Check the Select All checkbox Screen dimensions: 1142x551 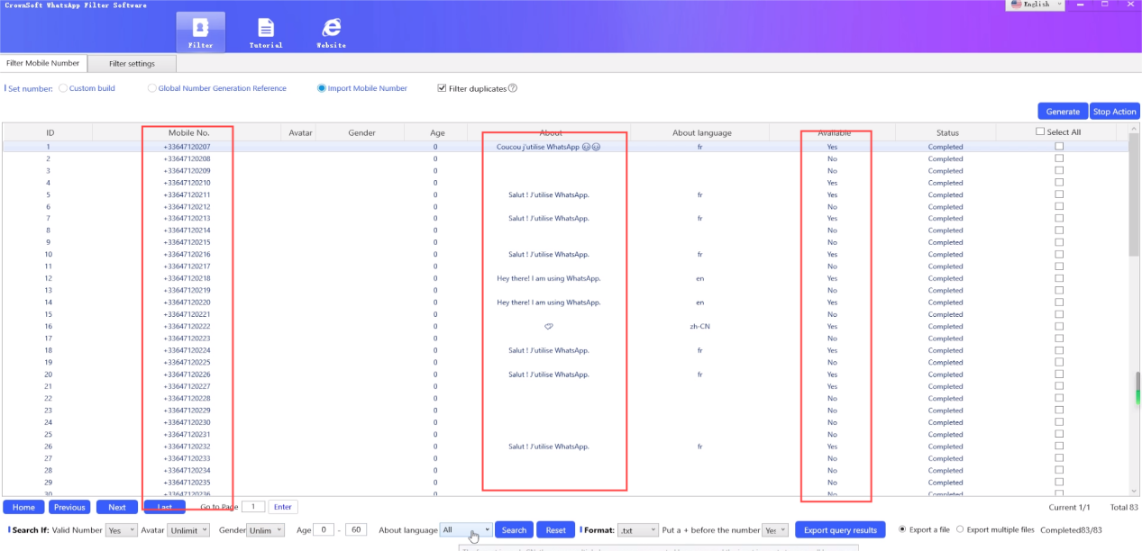(1040, 131)
